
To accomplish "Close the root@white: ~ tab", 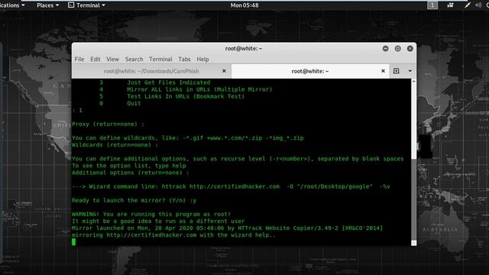I will 383,71.
